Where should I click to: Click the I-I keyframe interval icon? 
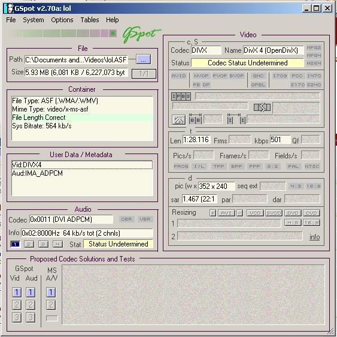(x=236, y=119)
